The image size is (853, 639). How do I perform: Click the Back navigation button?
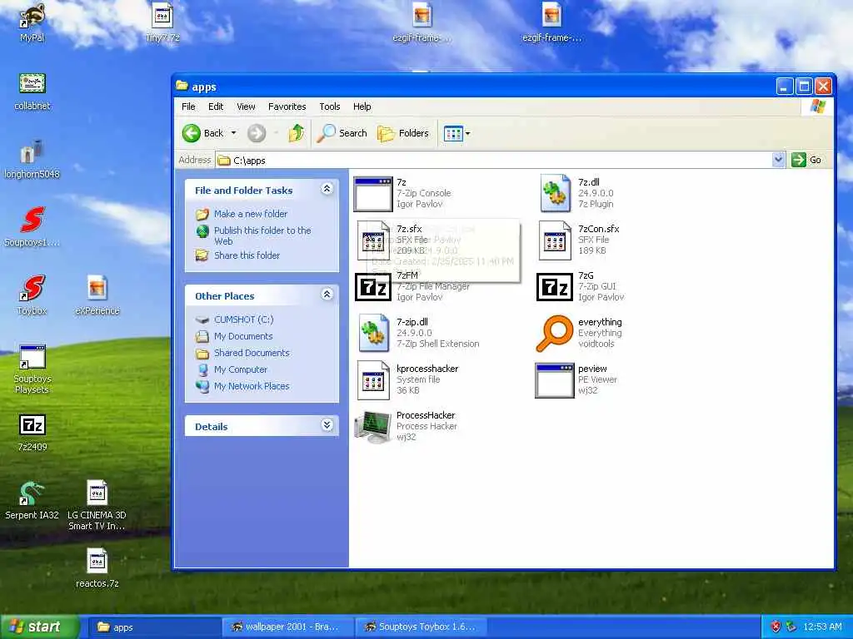[203, 133]
